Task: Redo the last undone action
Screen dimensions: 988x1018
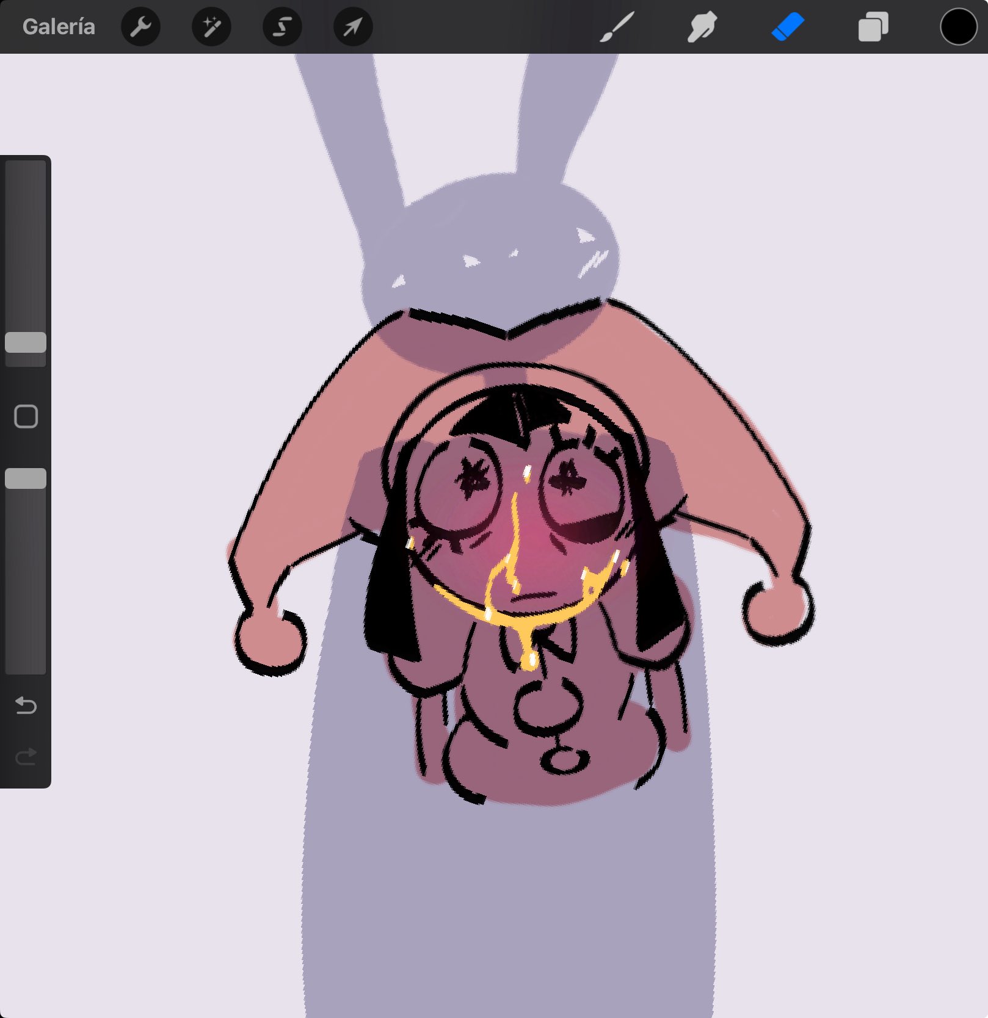Action: coord(26,757)
